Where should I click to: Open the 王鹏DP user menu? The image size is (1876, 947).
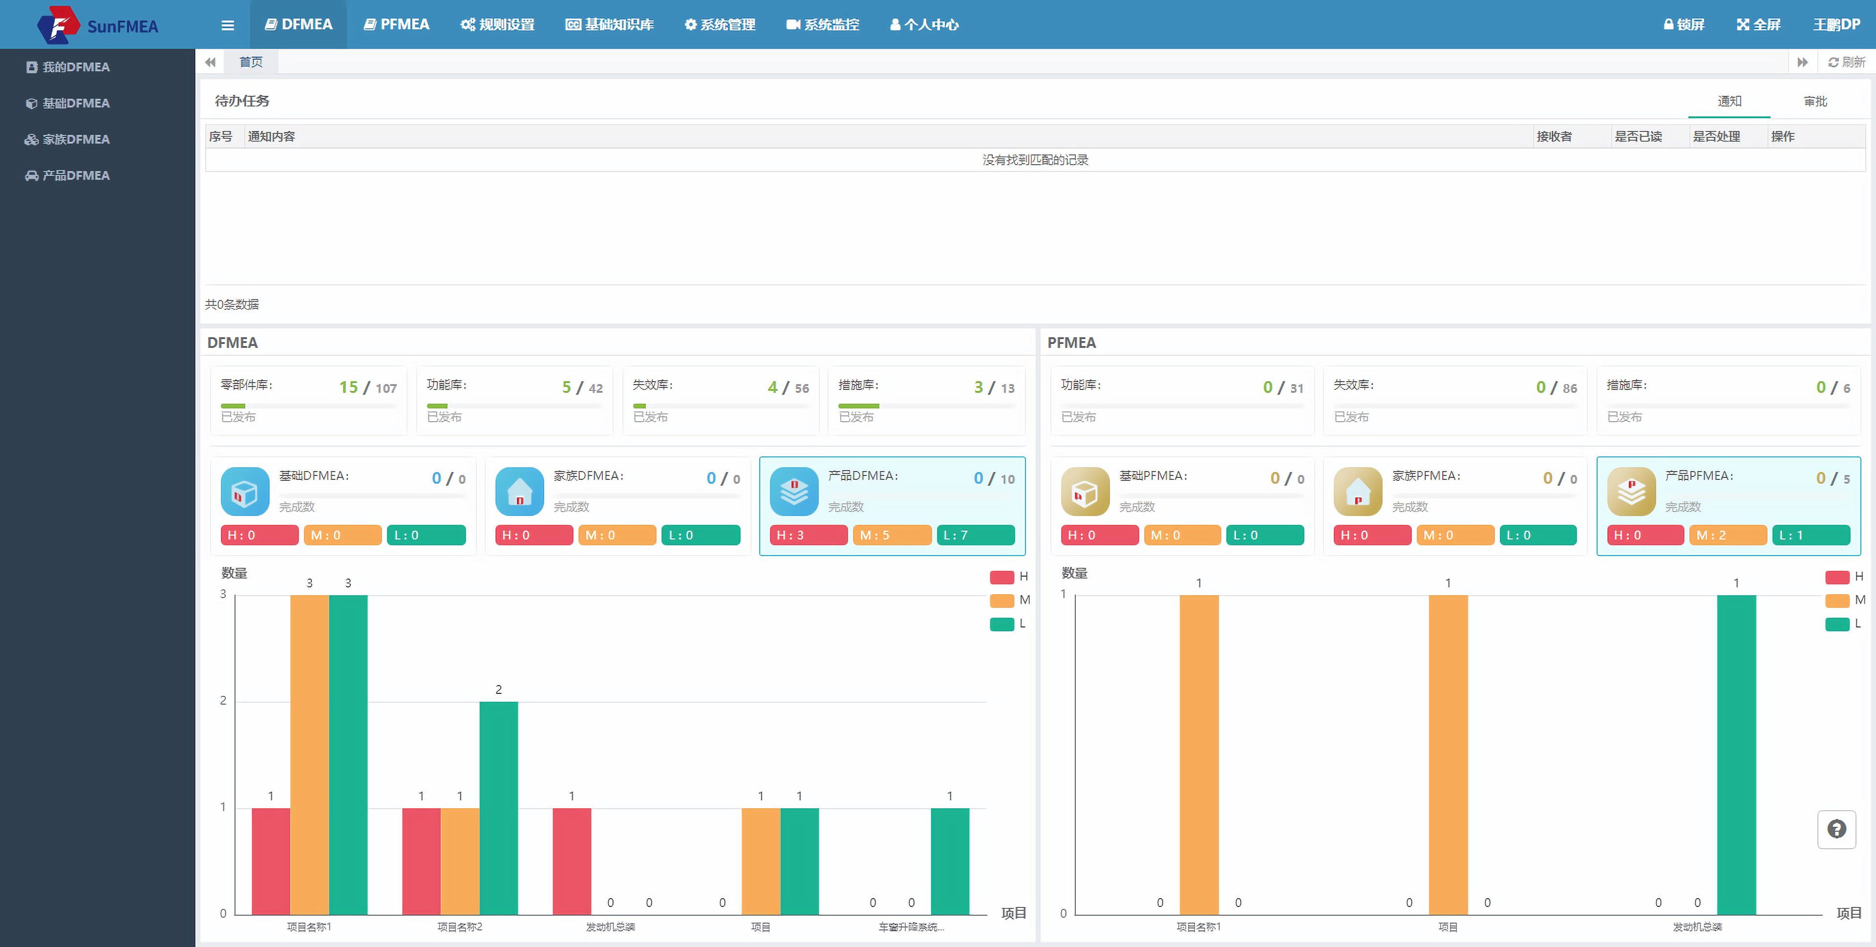tap(1836, 25)
